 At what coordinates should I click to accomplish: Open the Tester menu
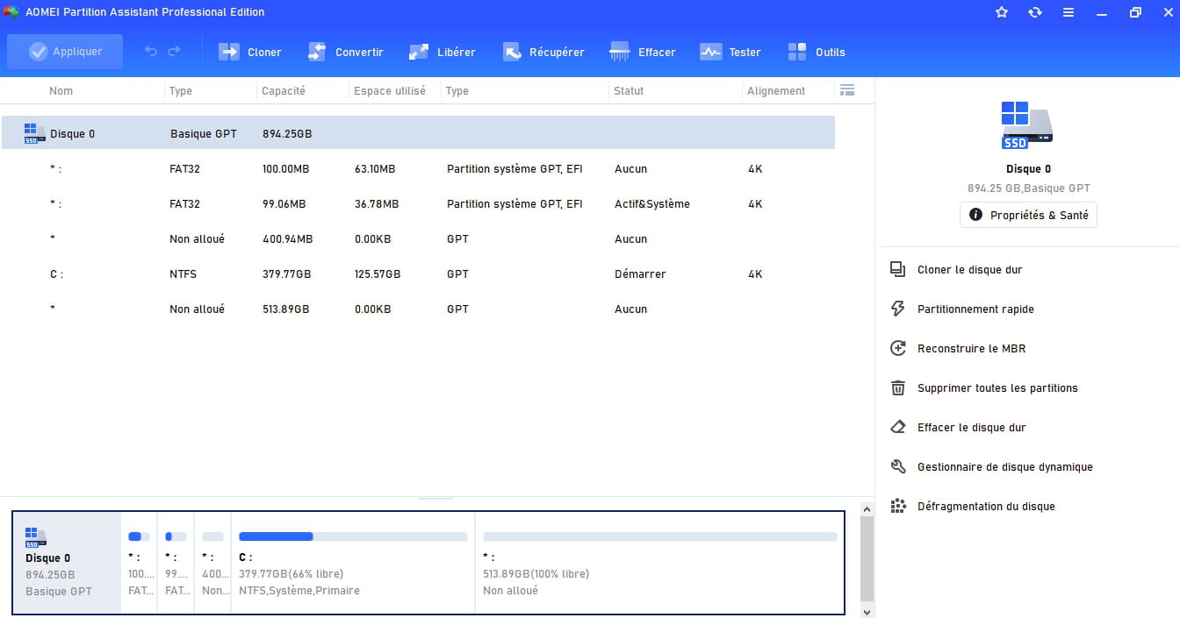click(x=730, y=52)
